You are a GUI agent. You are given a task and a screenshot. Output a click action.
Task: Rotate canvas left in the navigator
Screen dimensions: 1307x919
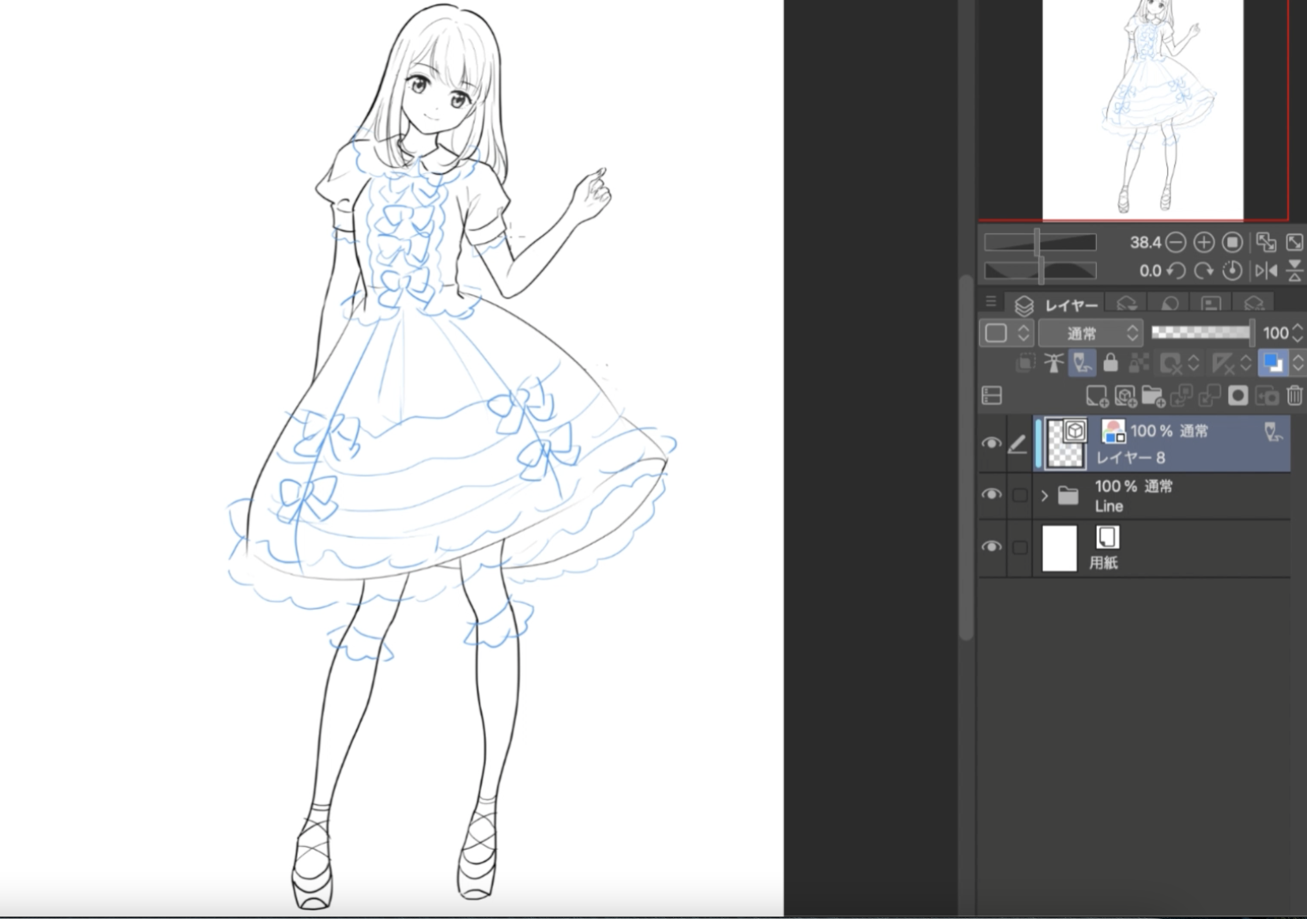pos(1176,270)
